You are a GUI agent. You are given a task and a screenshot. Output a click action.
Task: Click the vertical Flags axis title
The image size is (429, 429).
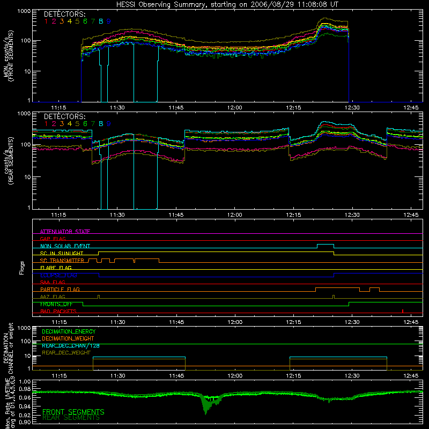pyautogui.click(x=22, y=268)
